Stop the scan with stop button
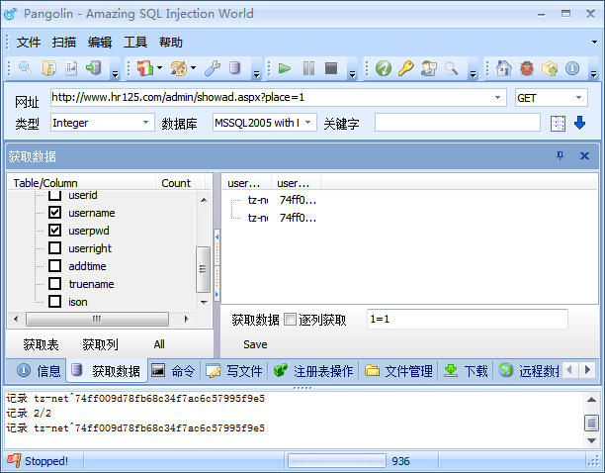Viewport: 605px width, 473px height. click(331, 68)
